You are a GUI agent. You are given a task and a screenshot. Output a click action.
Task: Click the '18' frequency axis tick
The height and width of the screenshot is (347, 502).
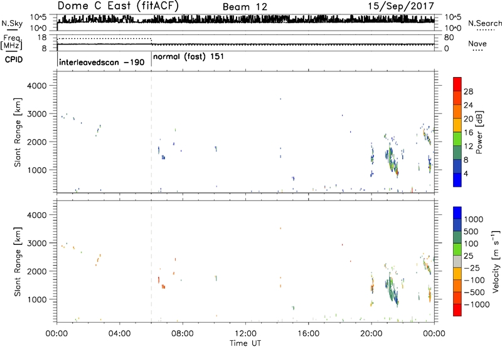coord(42,38)
